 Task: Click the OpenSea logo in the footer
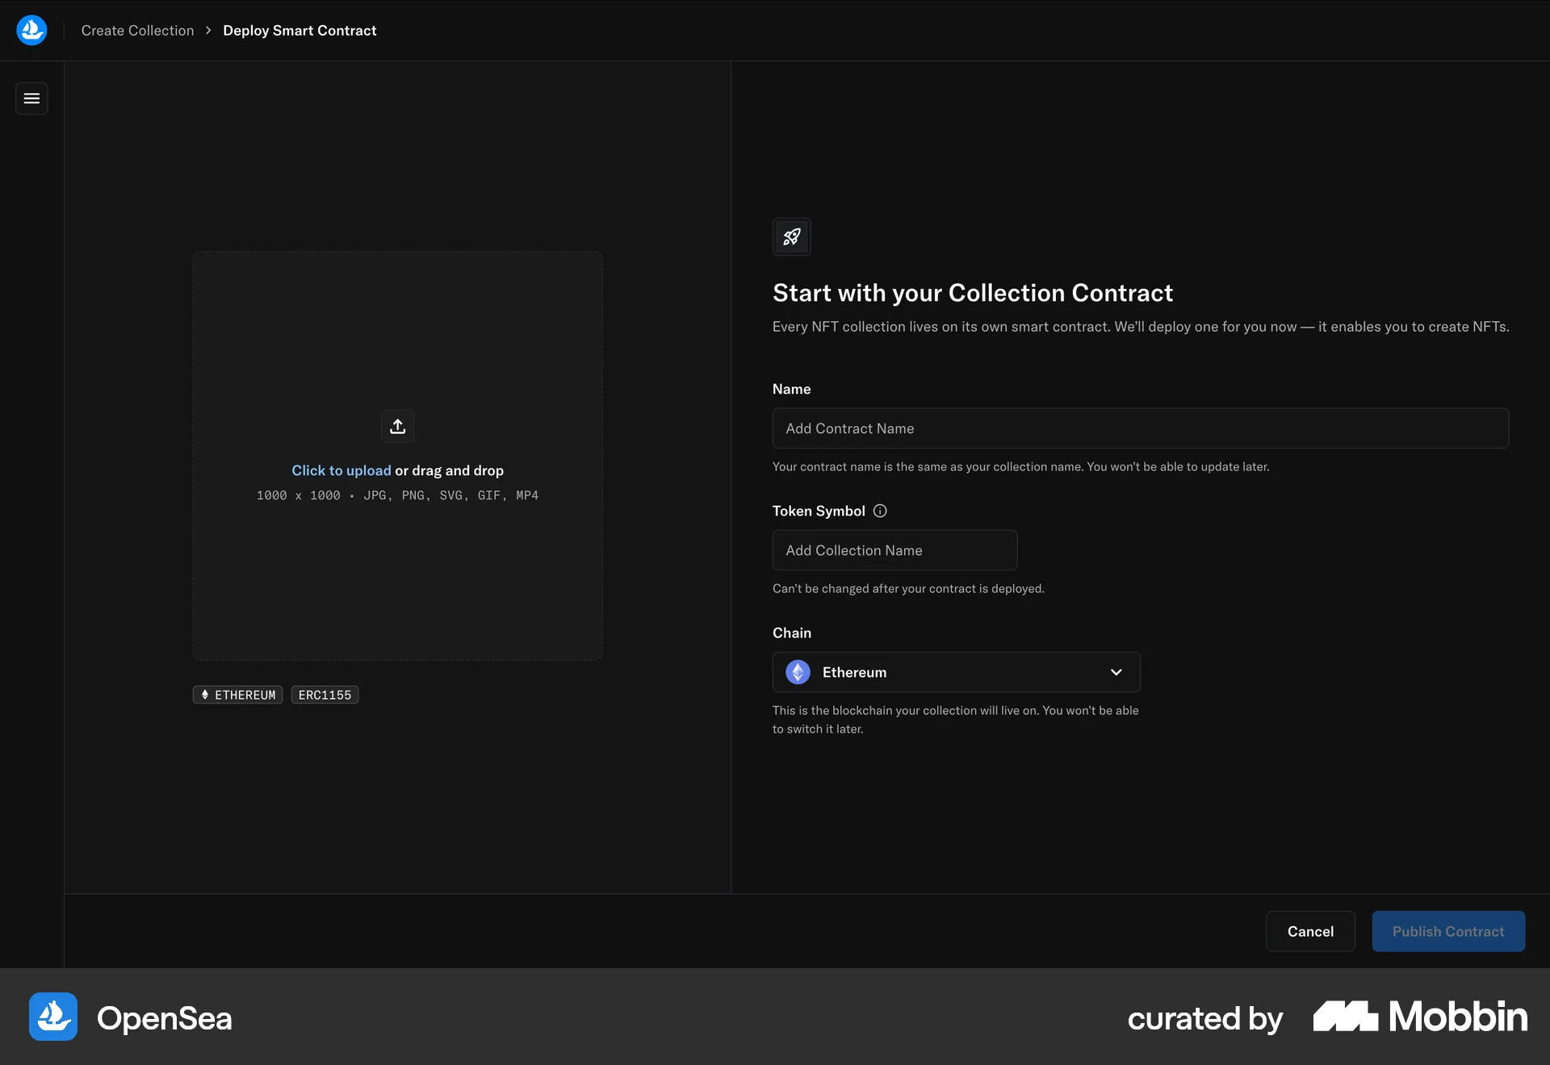pyautogui.click(x=52, y=1017)
